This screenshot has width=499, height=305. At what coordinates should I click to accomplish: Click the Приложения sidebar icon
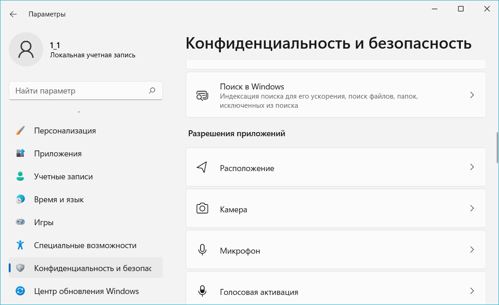20,154
